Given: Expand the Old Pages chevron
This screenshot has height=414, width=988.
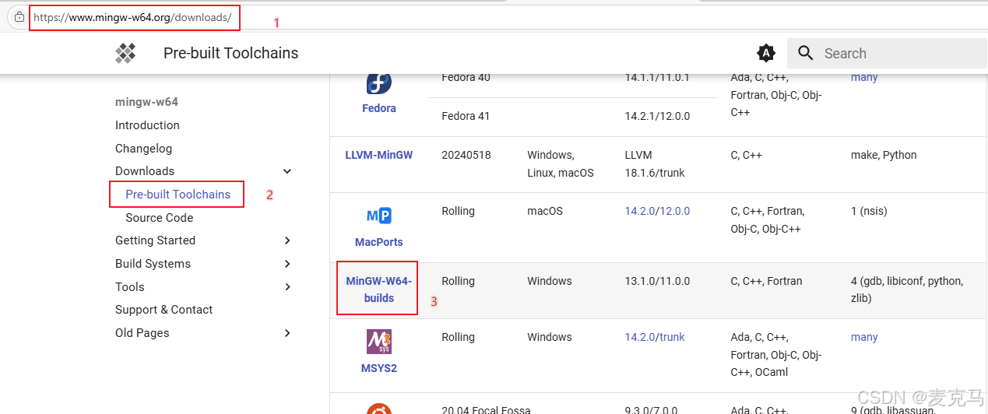Looking at the screenshot, I should (x=287, y=333).
